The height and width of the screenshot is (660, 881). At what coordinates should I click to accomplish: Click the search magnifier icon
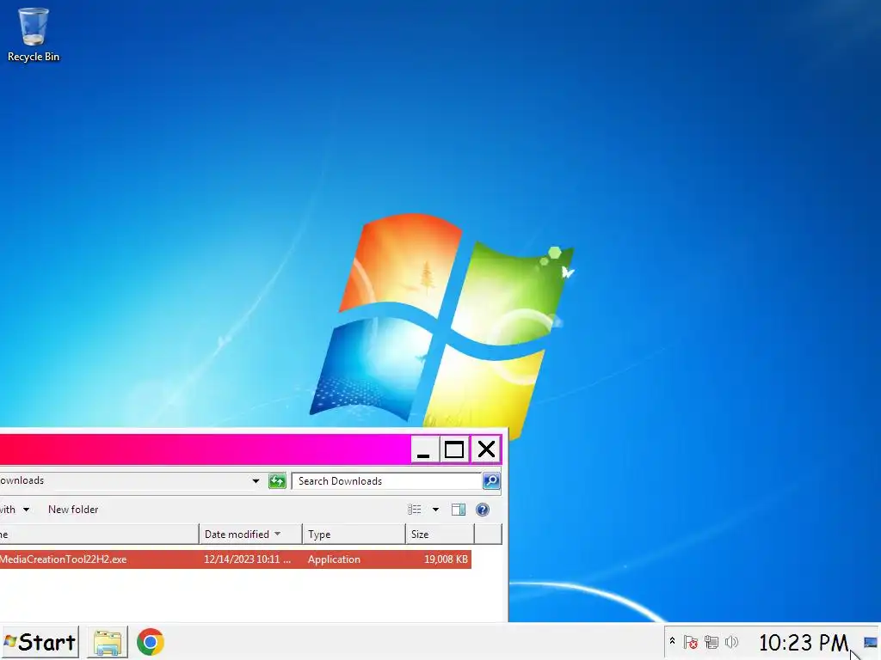coord(491,481)
